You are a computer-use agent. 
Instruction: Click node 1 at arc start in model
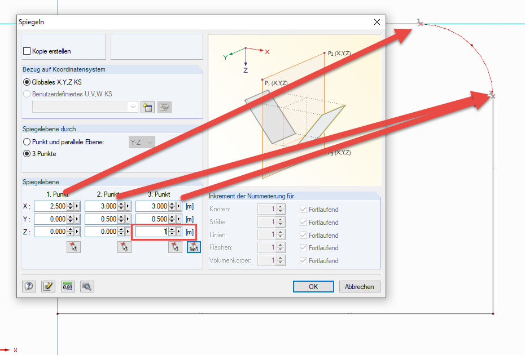(421, 24)
